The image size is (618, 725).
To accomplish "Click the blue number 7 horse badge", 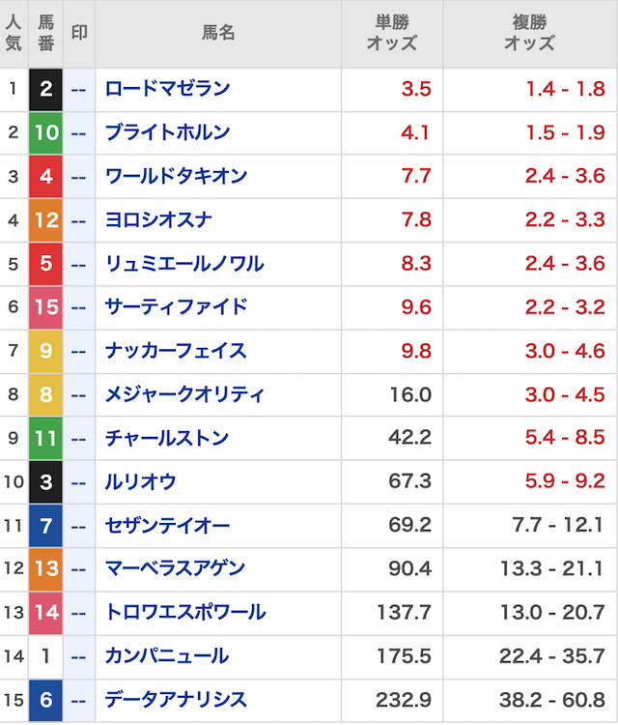I will click(46, 526).
